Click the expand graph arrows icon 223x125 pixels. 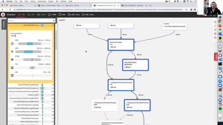coord(215,26)
